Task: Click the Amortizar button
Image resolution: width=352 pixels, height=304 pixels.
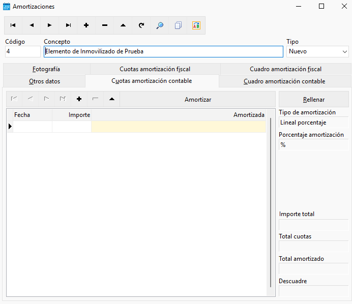Action: (x=198, y=100)
